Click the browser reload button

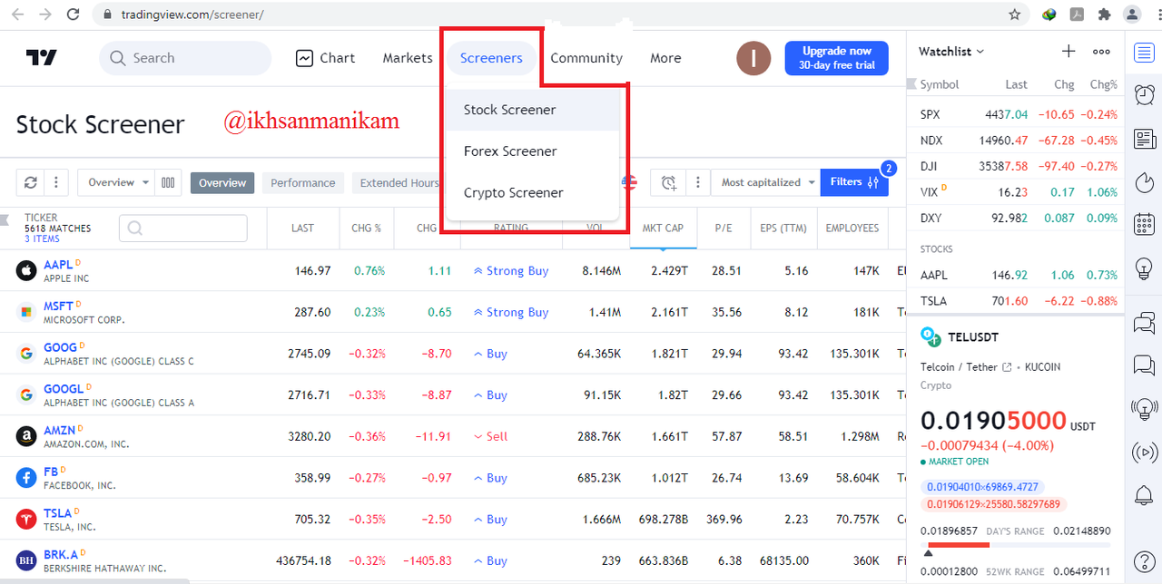coord(74,15)
